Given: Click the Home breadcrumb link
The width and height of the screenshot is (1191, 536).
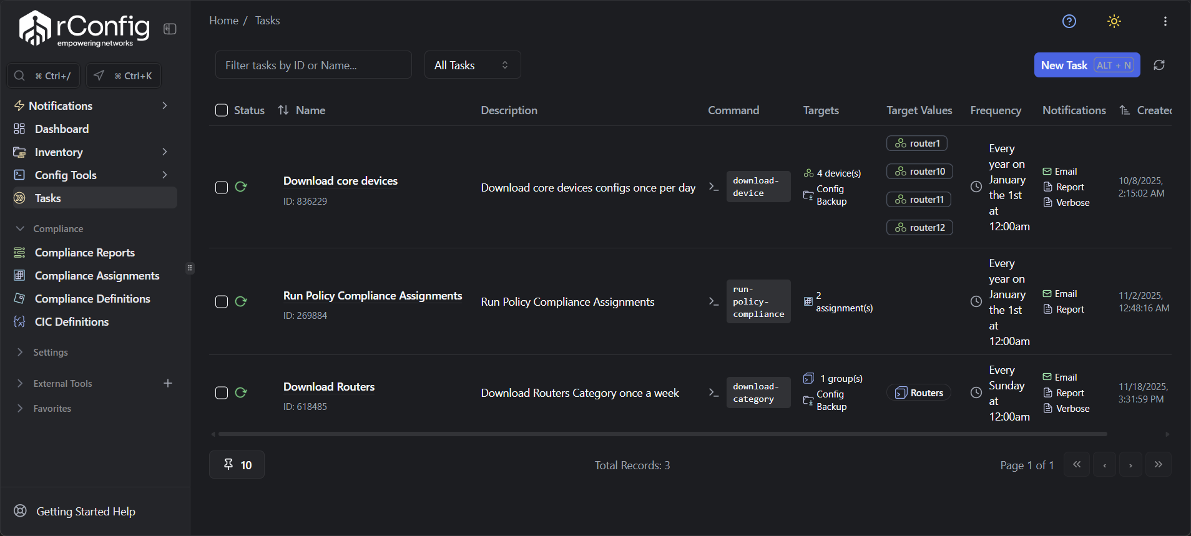Looking at the screenshot, I should click(223, 21).
